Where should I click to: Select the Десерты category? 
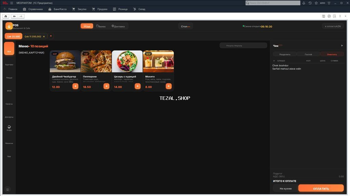(9, 117)
